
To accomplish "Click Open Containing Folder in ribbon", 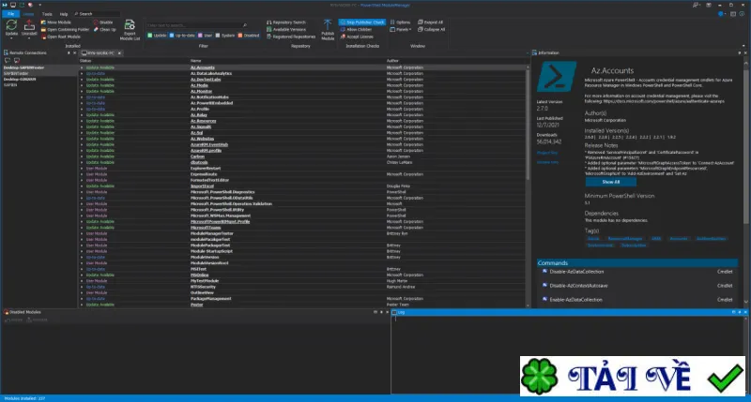I will pyautogui.click(x=65, y=30).
